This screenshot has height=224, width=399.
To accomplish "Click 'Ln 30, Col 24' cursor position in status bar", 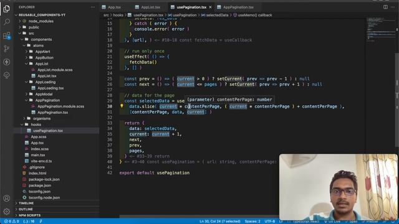I will pyautogui.click(x=220, y=222).
